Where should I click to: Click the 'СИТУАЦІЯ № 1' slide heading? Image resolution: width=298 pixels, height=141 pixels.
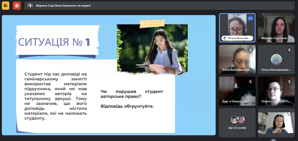pyautogui.click(x=54, y=42)
